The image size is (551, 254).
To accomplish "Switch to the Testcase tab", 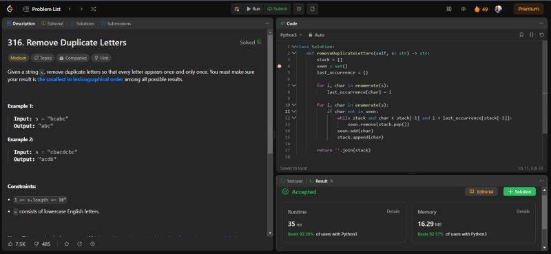I will tap(291, 181).
